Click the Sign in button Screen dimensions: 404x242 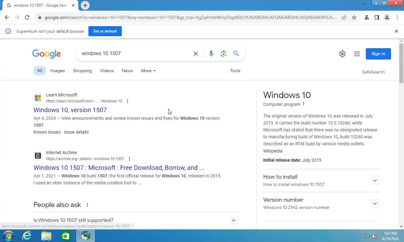point(378,54)
